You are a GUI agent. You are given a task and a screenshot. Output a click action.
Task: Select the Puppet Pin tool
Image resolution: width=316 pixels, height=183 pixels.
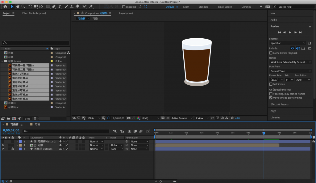[x=91, y=6]
